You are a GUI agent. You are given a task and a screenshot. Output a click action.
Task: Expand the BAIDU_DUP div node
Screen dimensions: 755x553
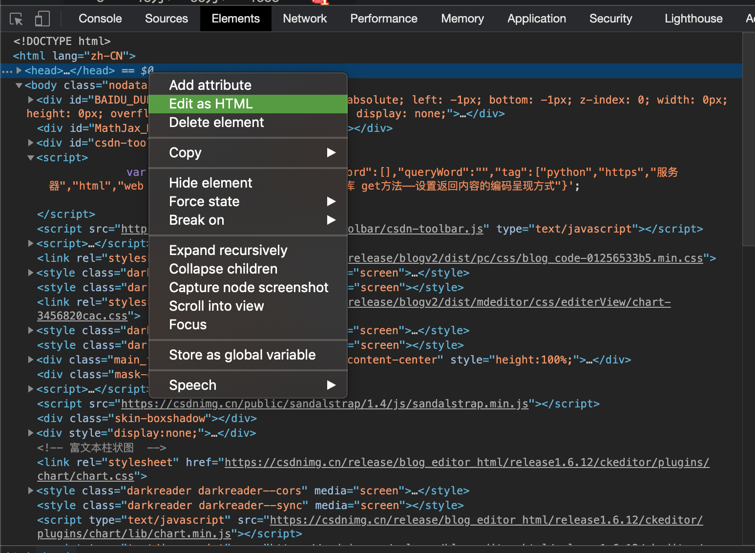(31, 100)
